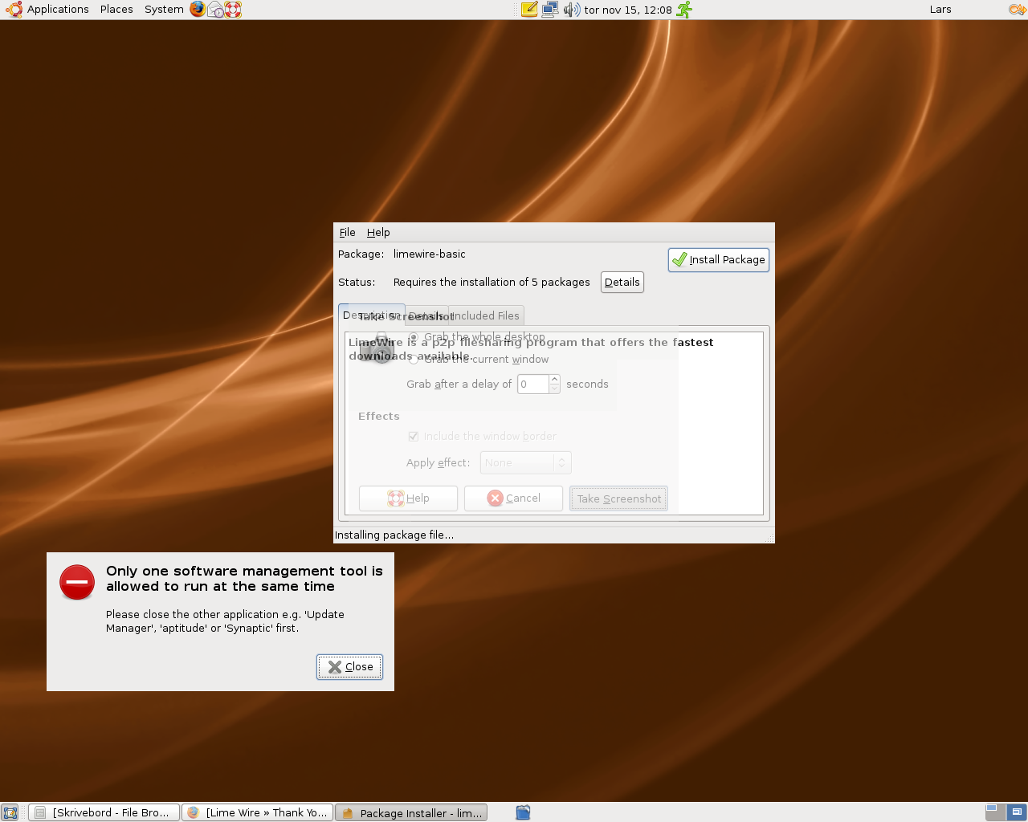The image size is (1028, 822).
Task: Click the Install Package button
Action: pyautogui.click(x=719, y=260)
